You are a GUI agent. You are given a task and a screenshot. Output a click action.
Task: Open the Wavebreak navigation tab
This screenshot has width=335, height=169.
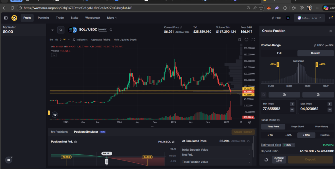coord(93,18)
